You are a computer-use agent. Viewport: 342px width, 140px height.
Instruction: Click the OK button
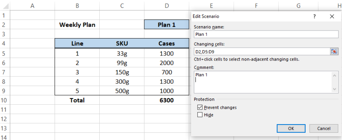tap(291, 129)
